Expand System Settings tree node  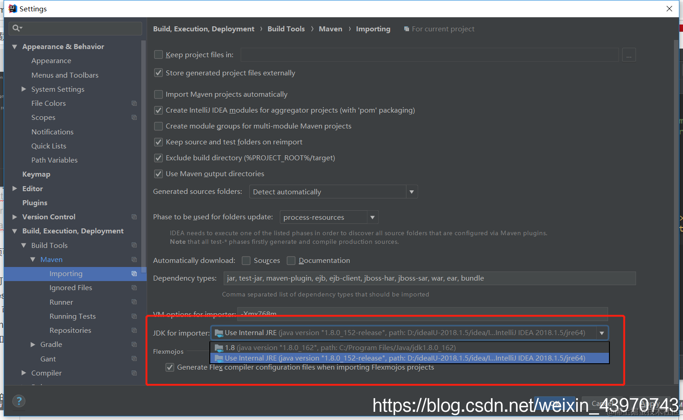click(24, 89)
